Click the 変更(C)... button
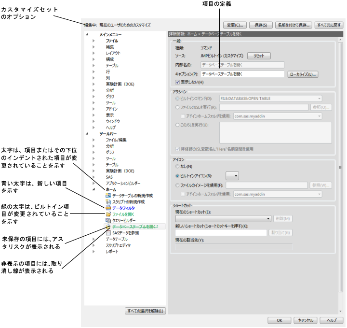 coord(235,25)
